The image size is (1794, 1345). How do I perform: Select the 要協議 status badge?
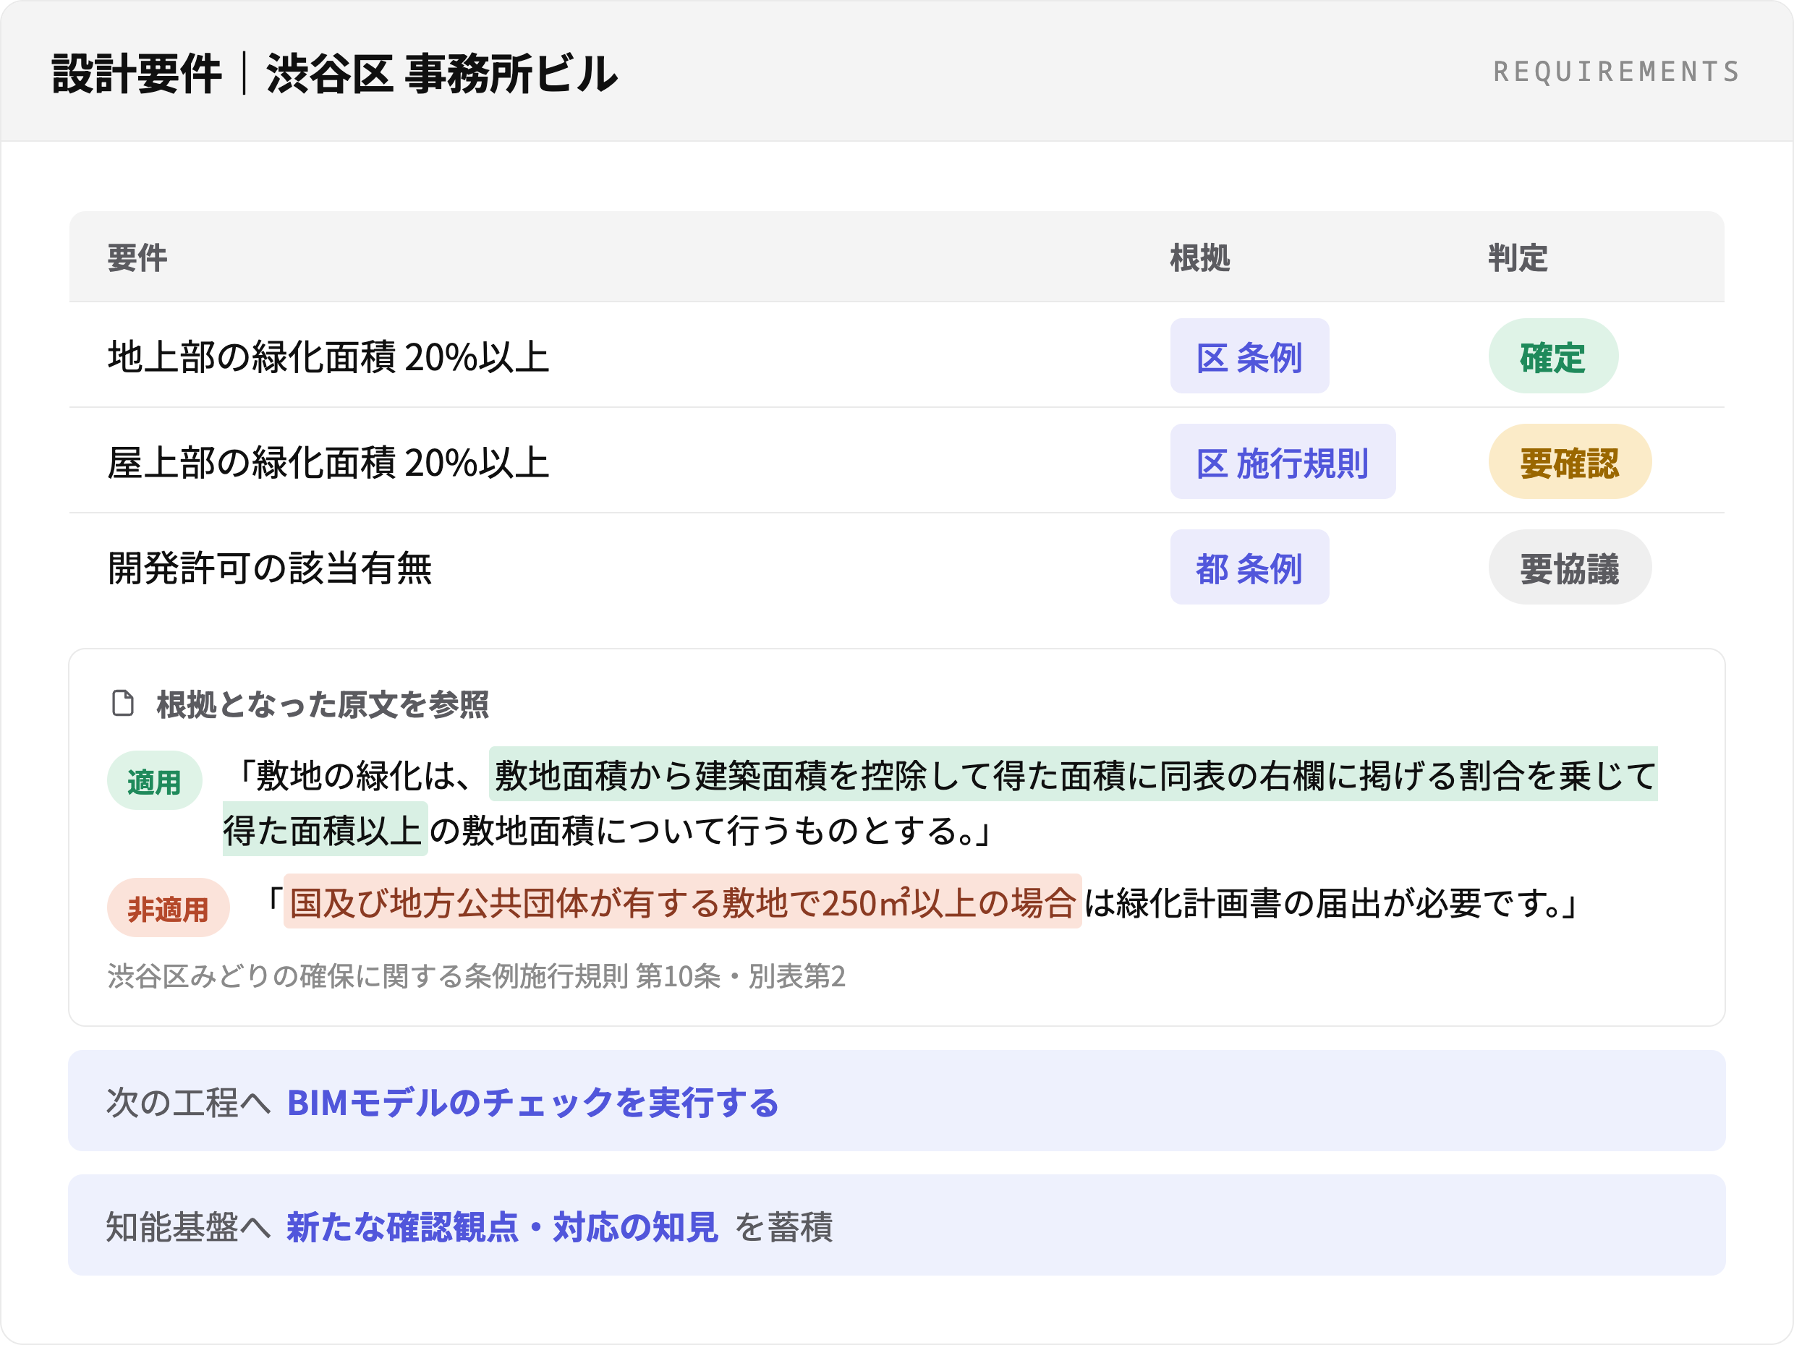point(1569,567)
